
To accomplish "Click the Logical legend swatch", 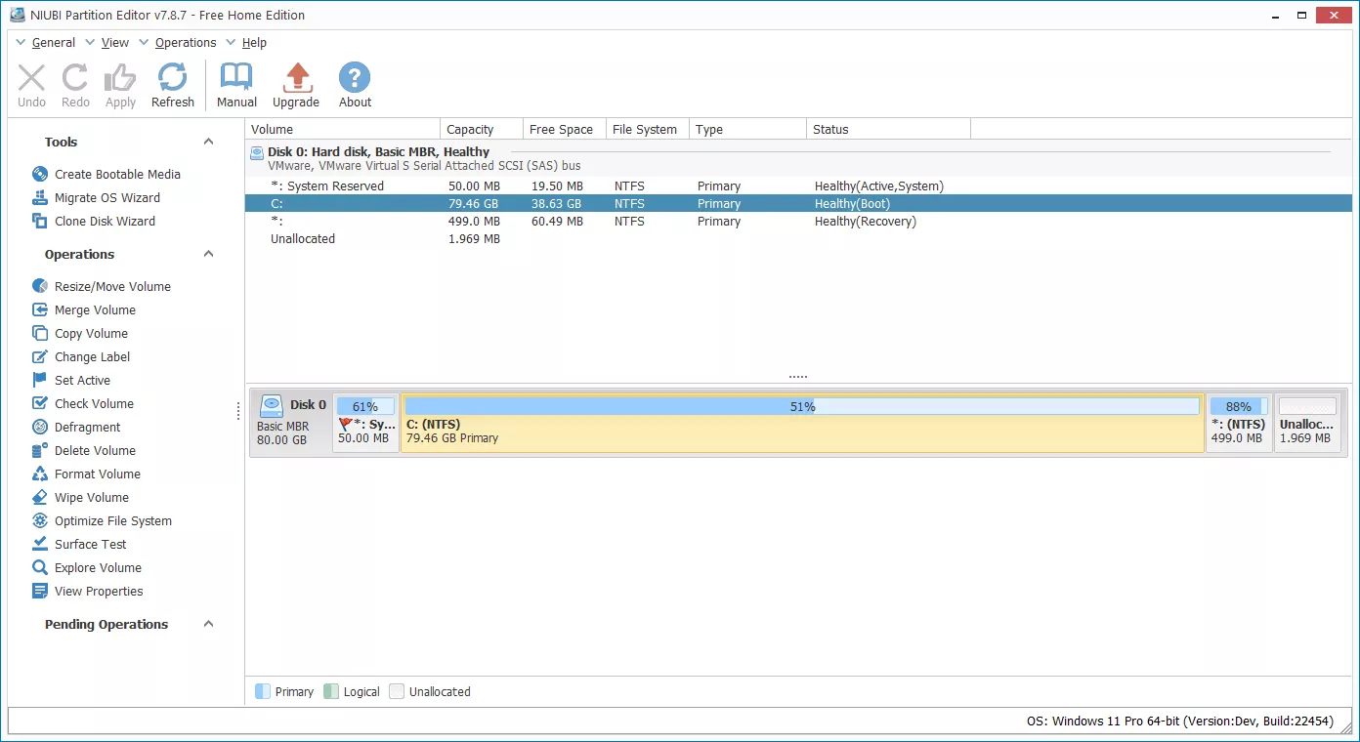I will point(330,691).
